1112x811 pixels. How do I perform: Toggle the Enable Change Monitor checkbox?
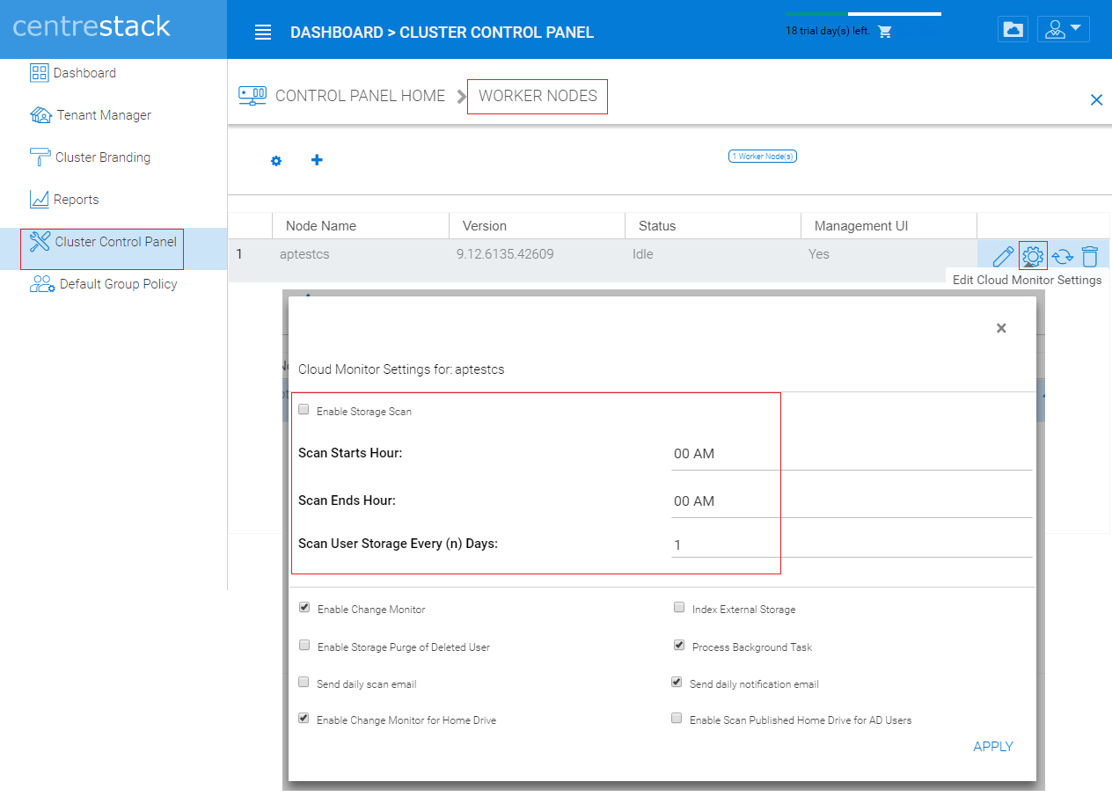pos(304,608)
